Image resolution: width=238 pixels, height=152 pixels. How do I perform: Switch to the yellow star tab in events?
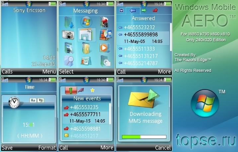(92, 90)
